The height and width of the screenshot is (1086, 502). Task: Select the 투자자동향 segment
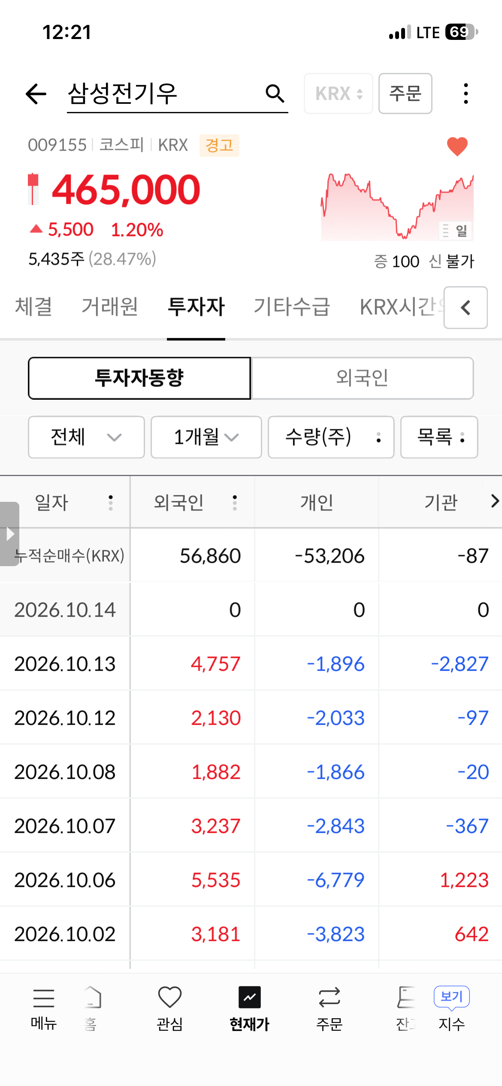point(139,378)
